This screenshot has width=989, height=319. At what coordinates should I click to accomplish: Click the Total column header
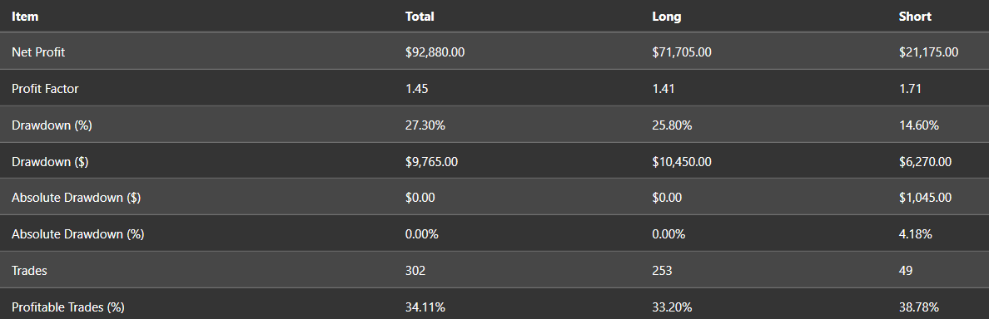[x=420, y=17]
